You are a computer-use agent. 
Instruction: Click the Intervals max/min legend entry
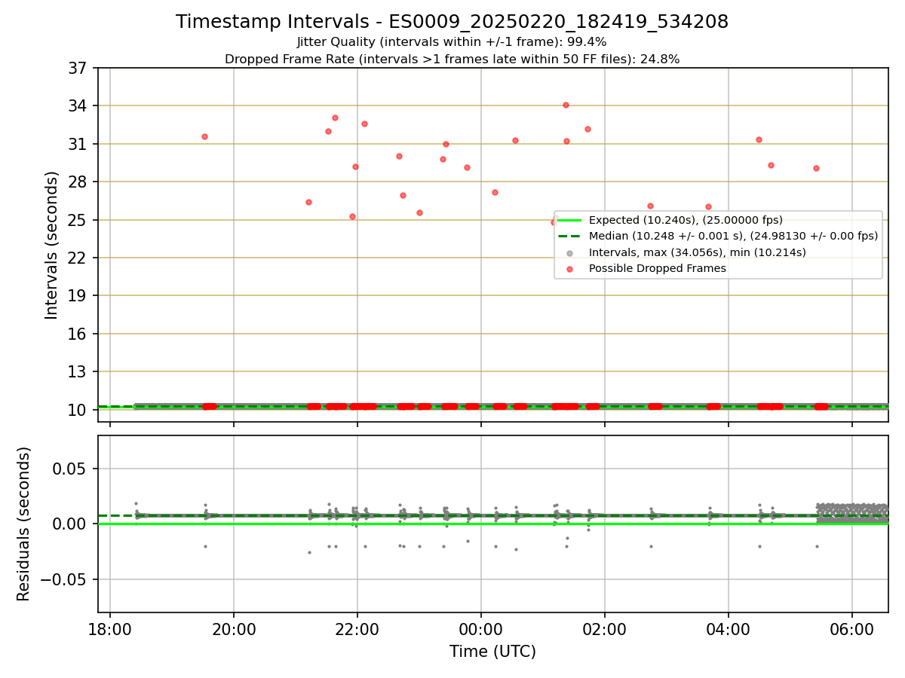pyautogui.click(x=698, y=252)
